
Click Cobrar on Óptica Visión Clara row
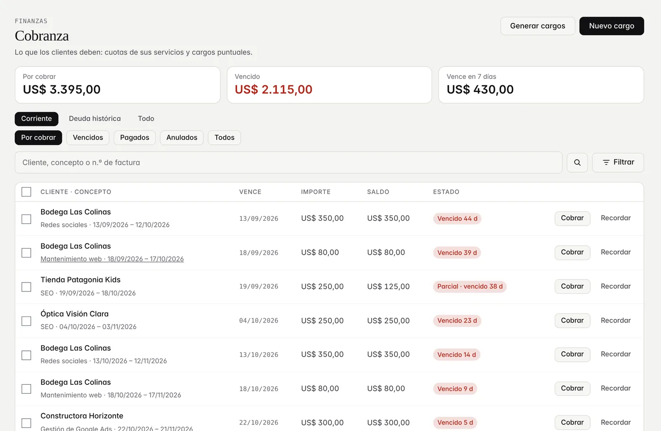[x=572, y=321]
